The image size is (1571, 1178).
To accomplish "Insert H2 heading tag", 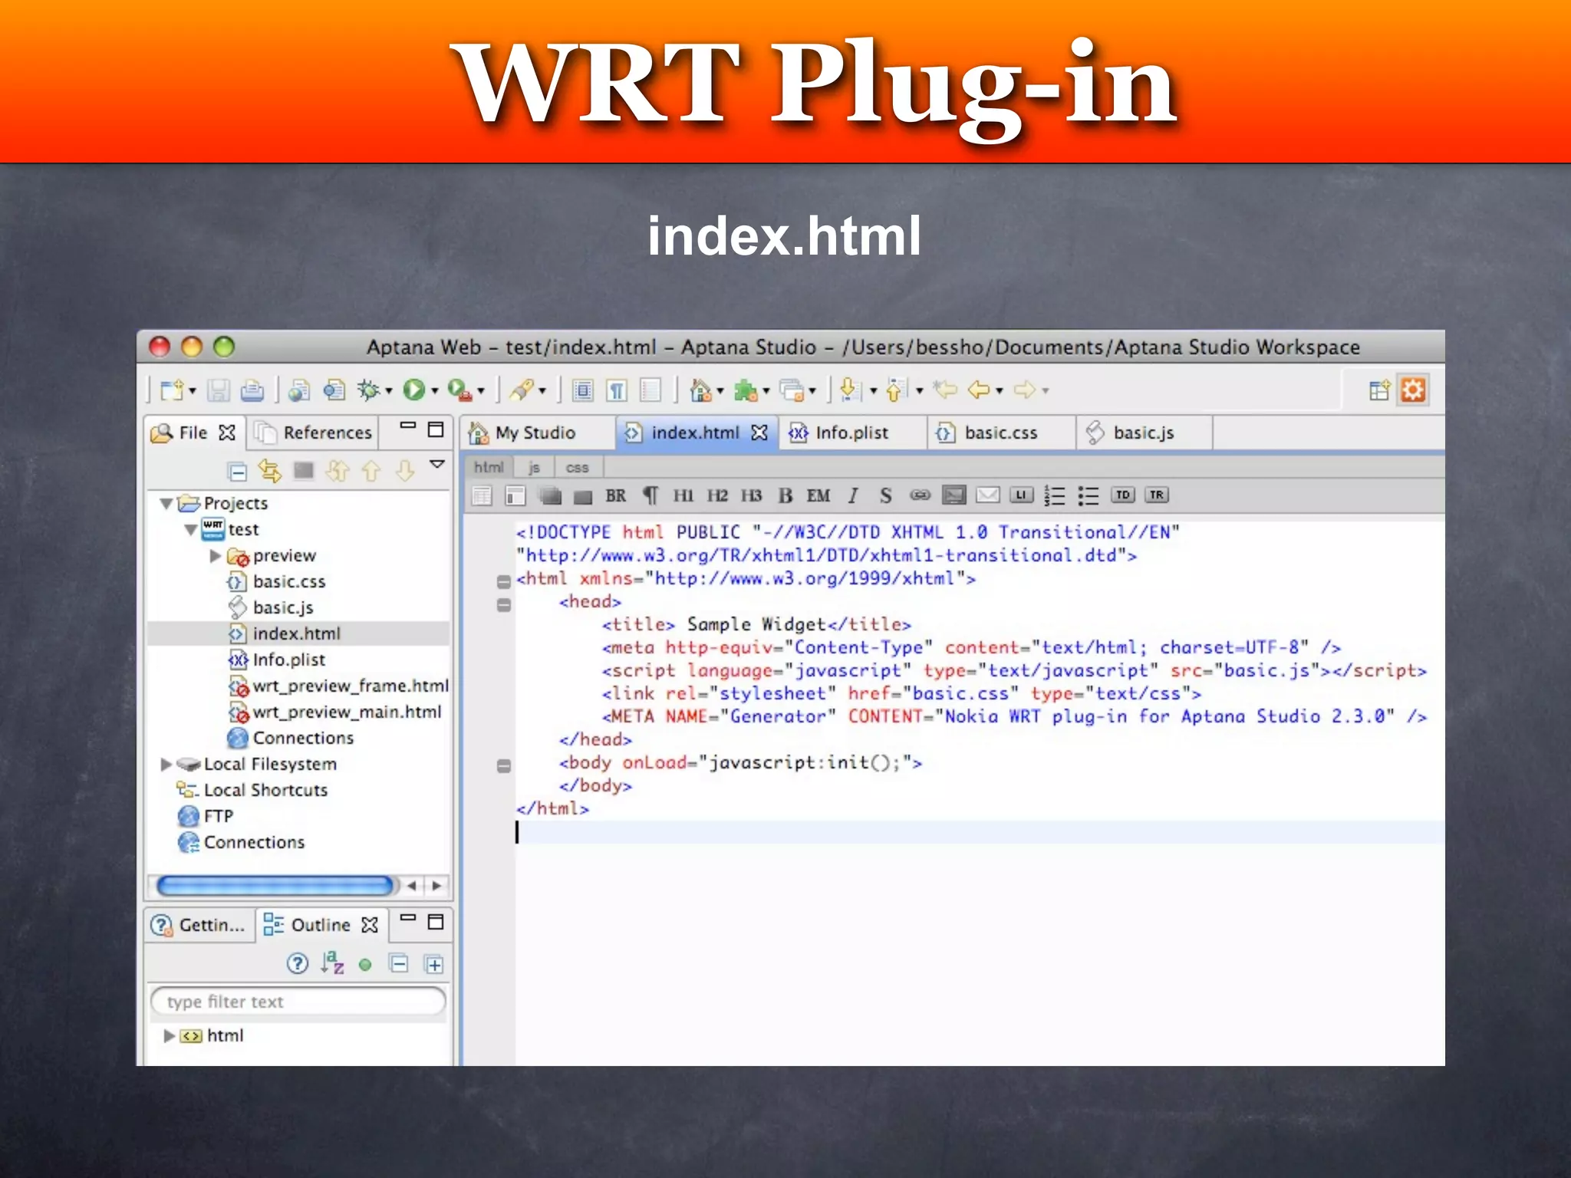I will click(x=717, y=495).
